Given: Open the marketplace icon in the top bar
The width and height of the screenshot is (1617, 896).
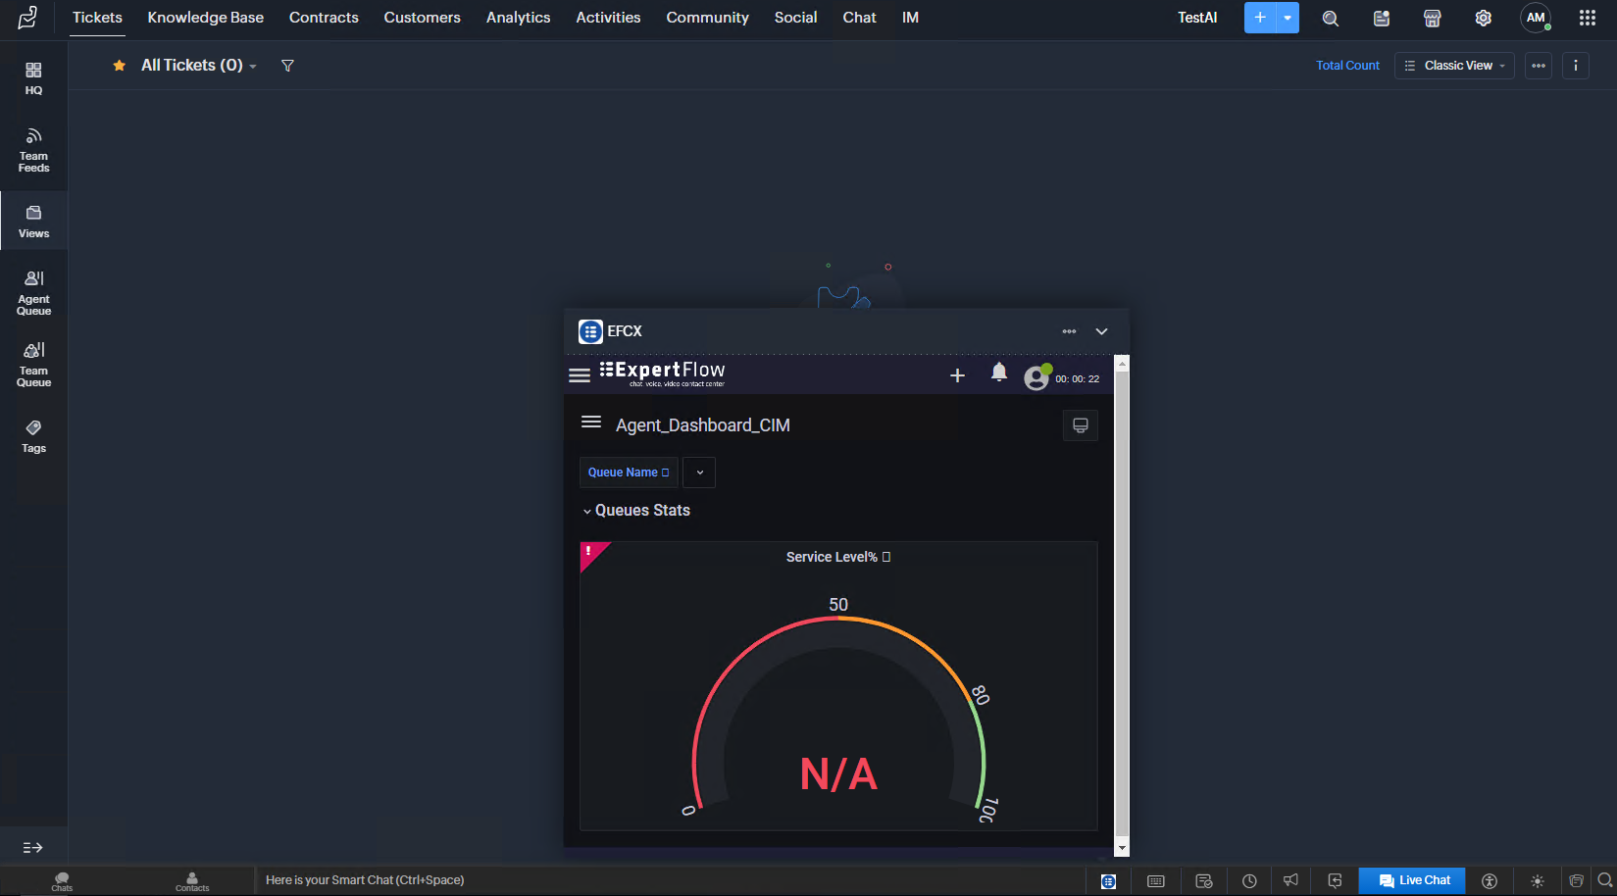Looking at the screenshot, I should pyautogui.click(x=1433, y=18).
